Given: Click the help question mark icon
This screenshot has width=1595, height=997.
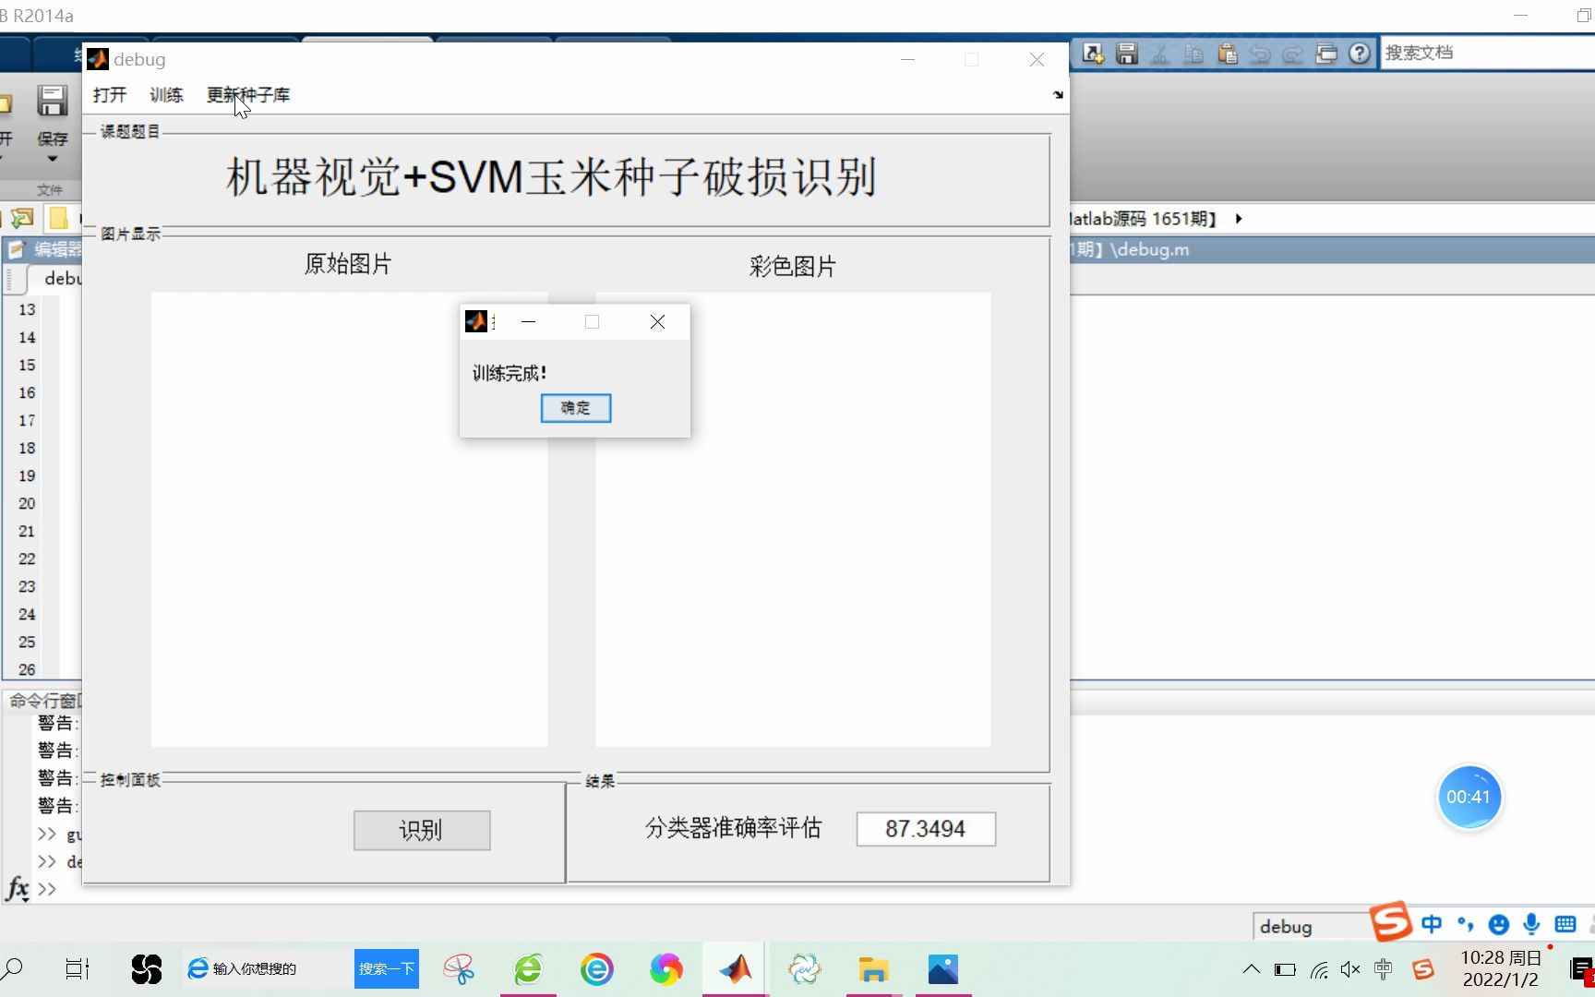Looking at the screenshot, I should tap(1359, 54).
